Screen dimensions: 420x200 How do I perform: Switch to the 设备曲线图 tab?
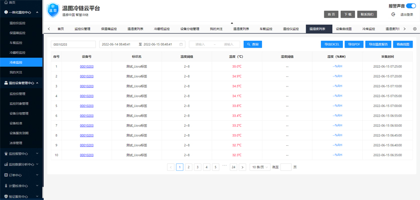[x=343, y=29]
